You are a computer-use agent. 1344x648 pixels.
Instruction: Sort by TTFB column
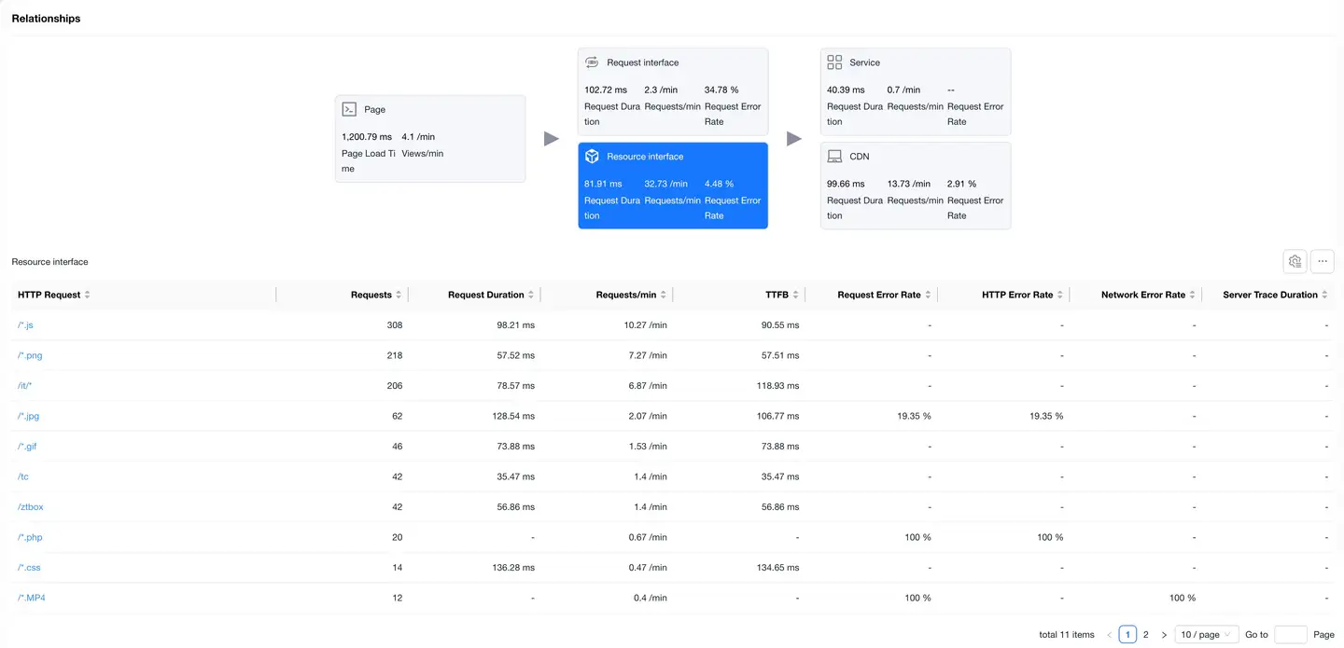[796, 295]
